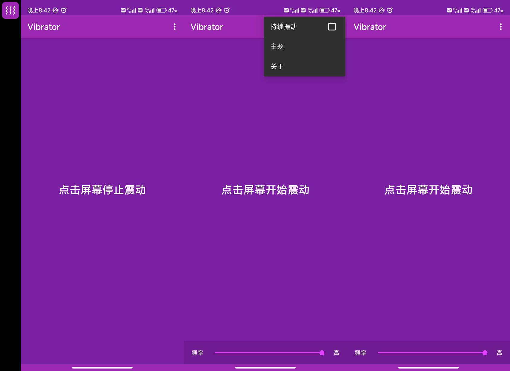
Task: Click the 频率 slider thumb in the right screen
Action: pyautogui.click(x=485, y=353)
